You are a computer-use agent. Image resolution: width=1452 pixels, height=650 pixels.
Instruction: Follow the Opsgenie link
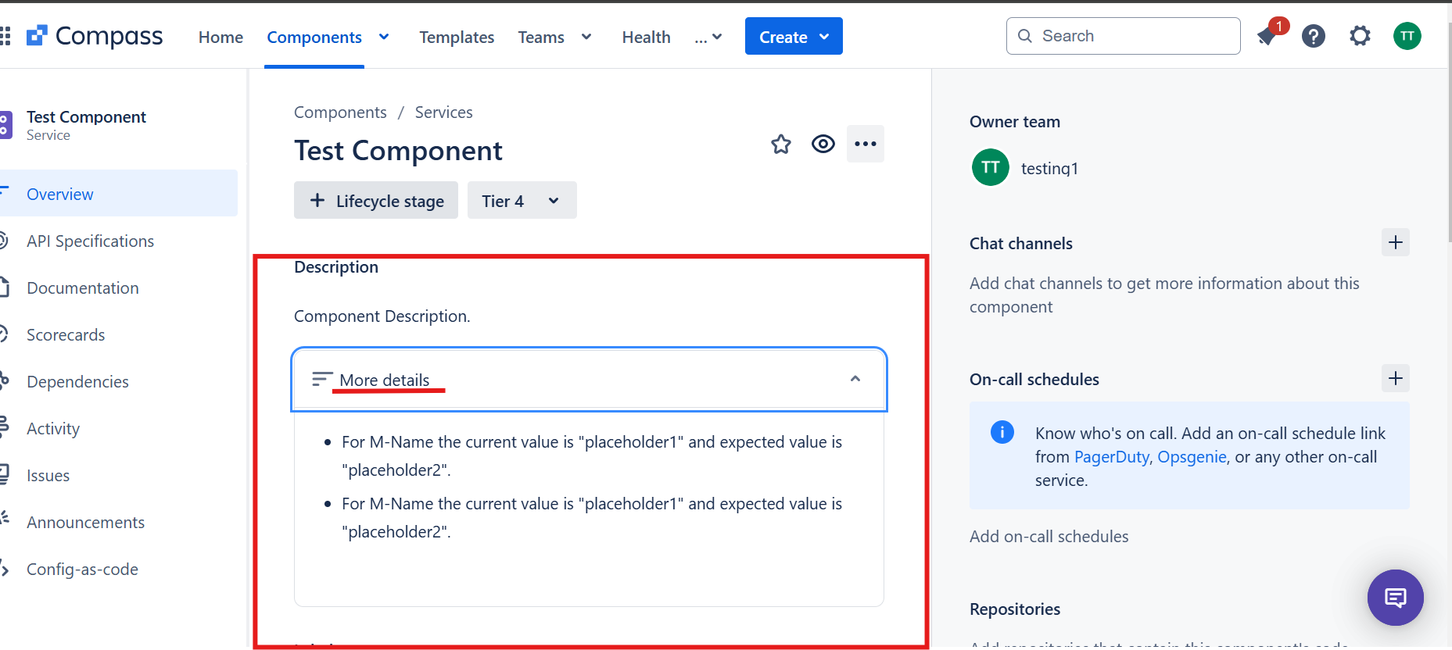(x=1192, y=456)
